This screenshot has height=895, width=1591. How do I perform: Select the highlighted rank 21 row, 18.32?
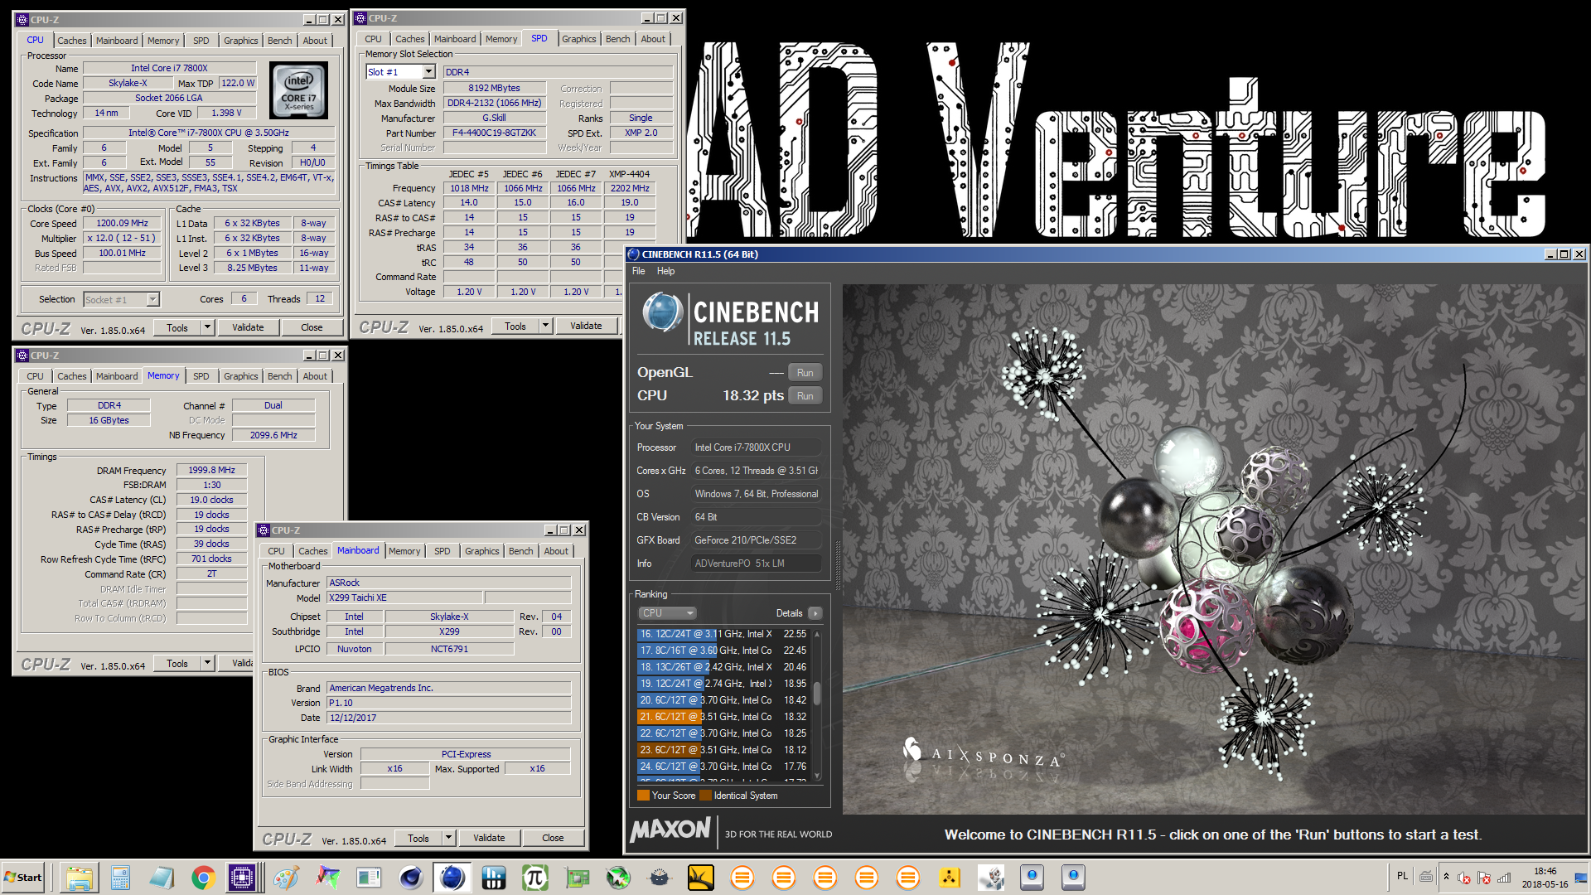click(723, 717)
